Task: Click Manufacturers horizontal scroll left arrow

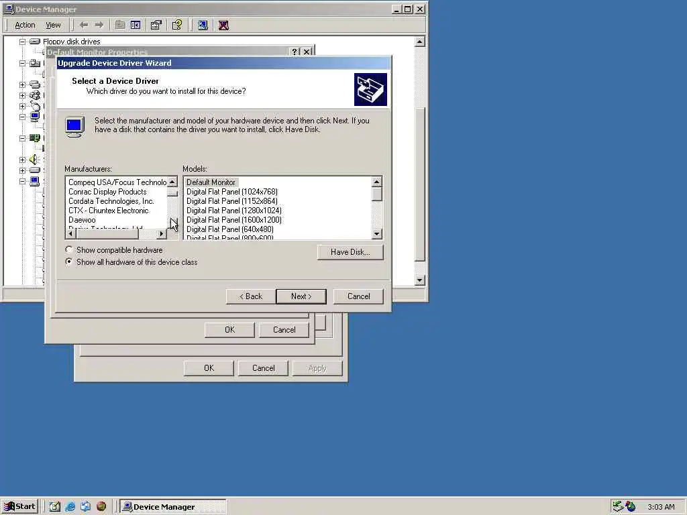Action: click(71, 234)
